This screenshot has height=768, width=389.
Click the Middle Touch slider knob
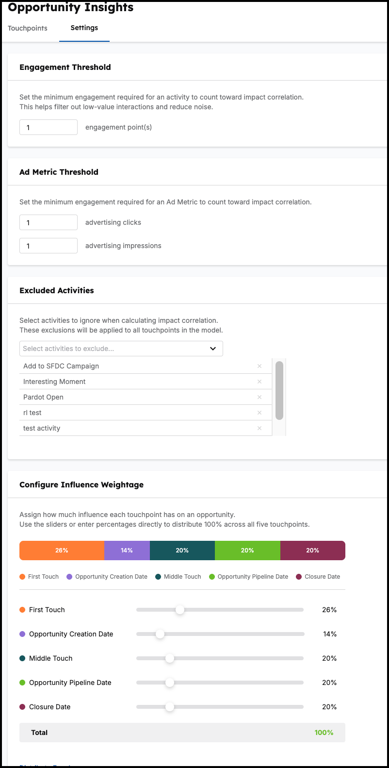click(170, 658)
